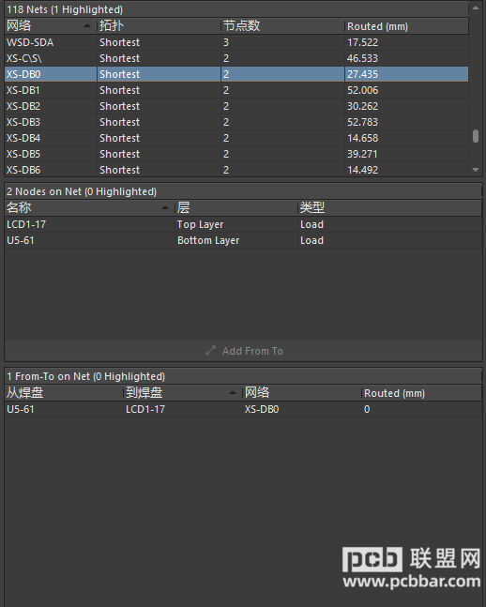The width and height of the screenshot is (486, 607).
Task: Sort nets by 节点数 column header
Action: point(282,26)
